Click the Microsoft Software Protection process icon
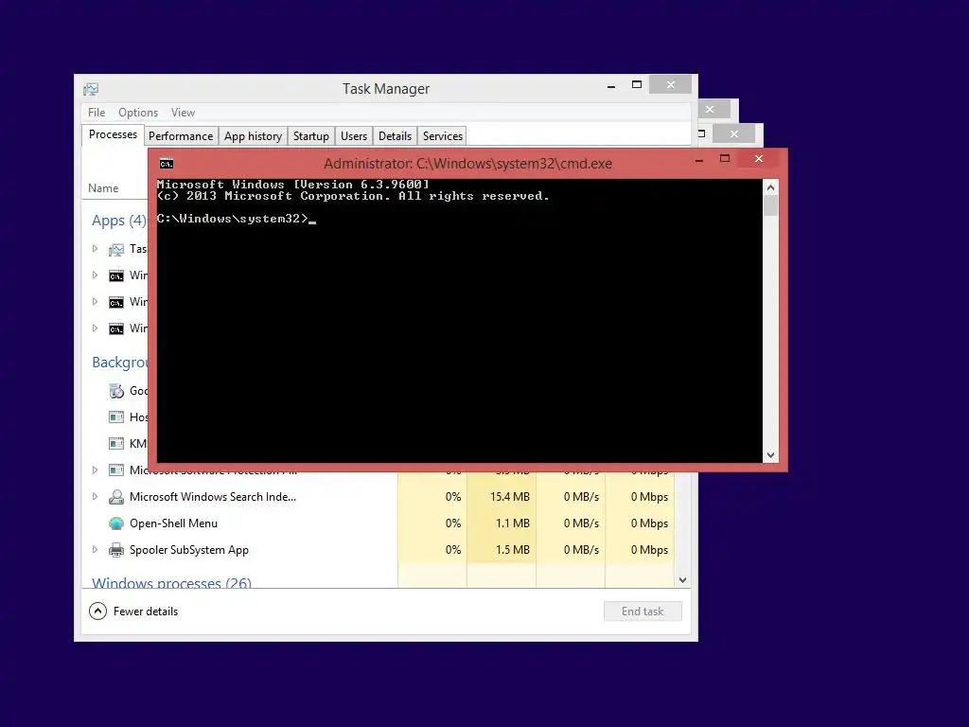The height and width of the screenshot is (727, 969). [116, 470]
